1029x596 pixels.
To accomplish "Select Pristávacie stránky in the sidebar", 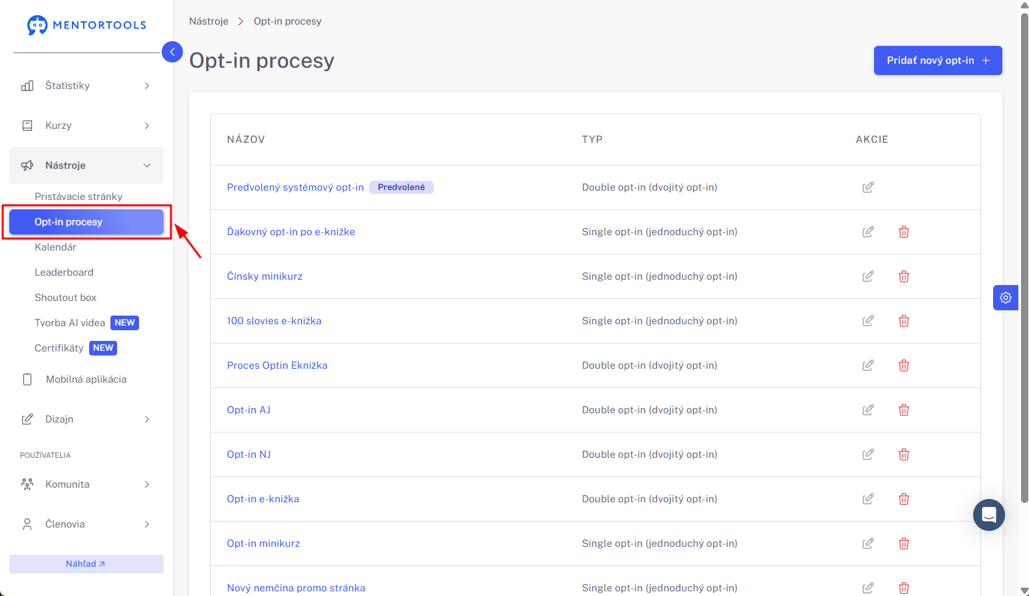I will (x=78, y=197).
